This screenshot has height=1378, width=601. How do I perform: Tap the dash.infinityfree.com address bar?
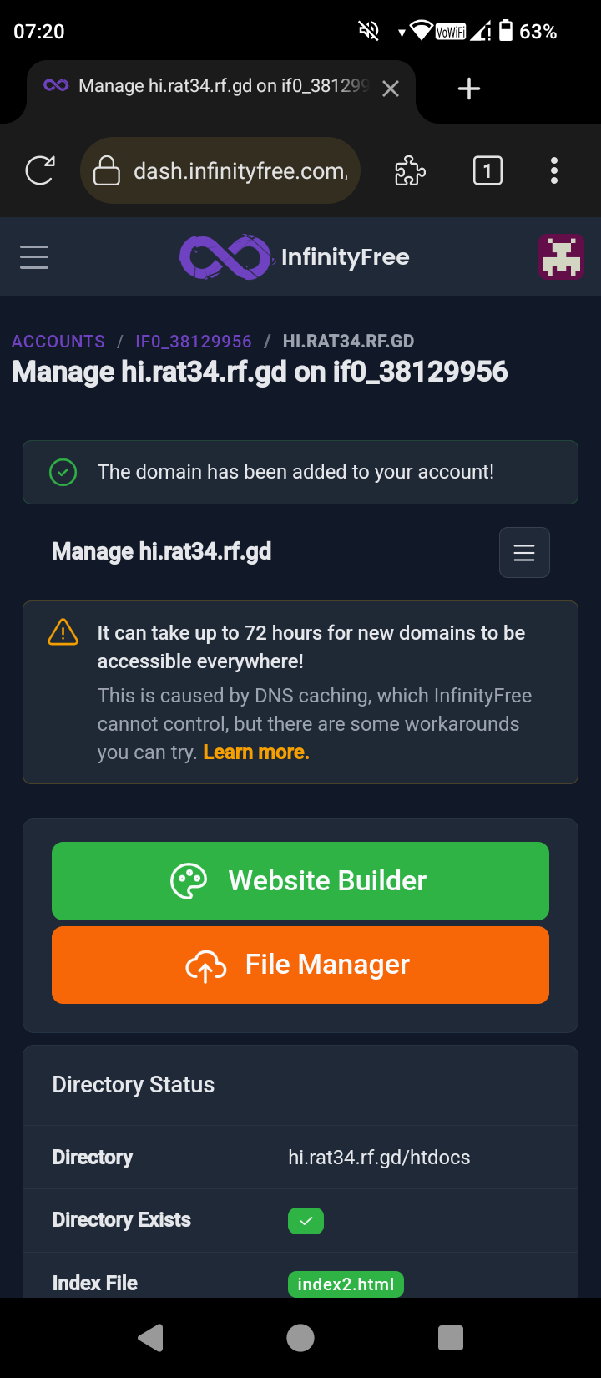point(220,171)
